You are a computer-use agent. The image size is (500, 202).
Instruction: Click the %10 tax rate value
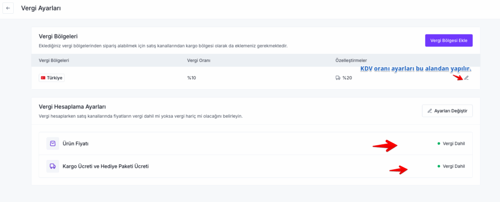click(191, 78)
